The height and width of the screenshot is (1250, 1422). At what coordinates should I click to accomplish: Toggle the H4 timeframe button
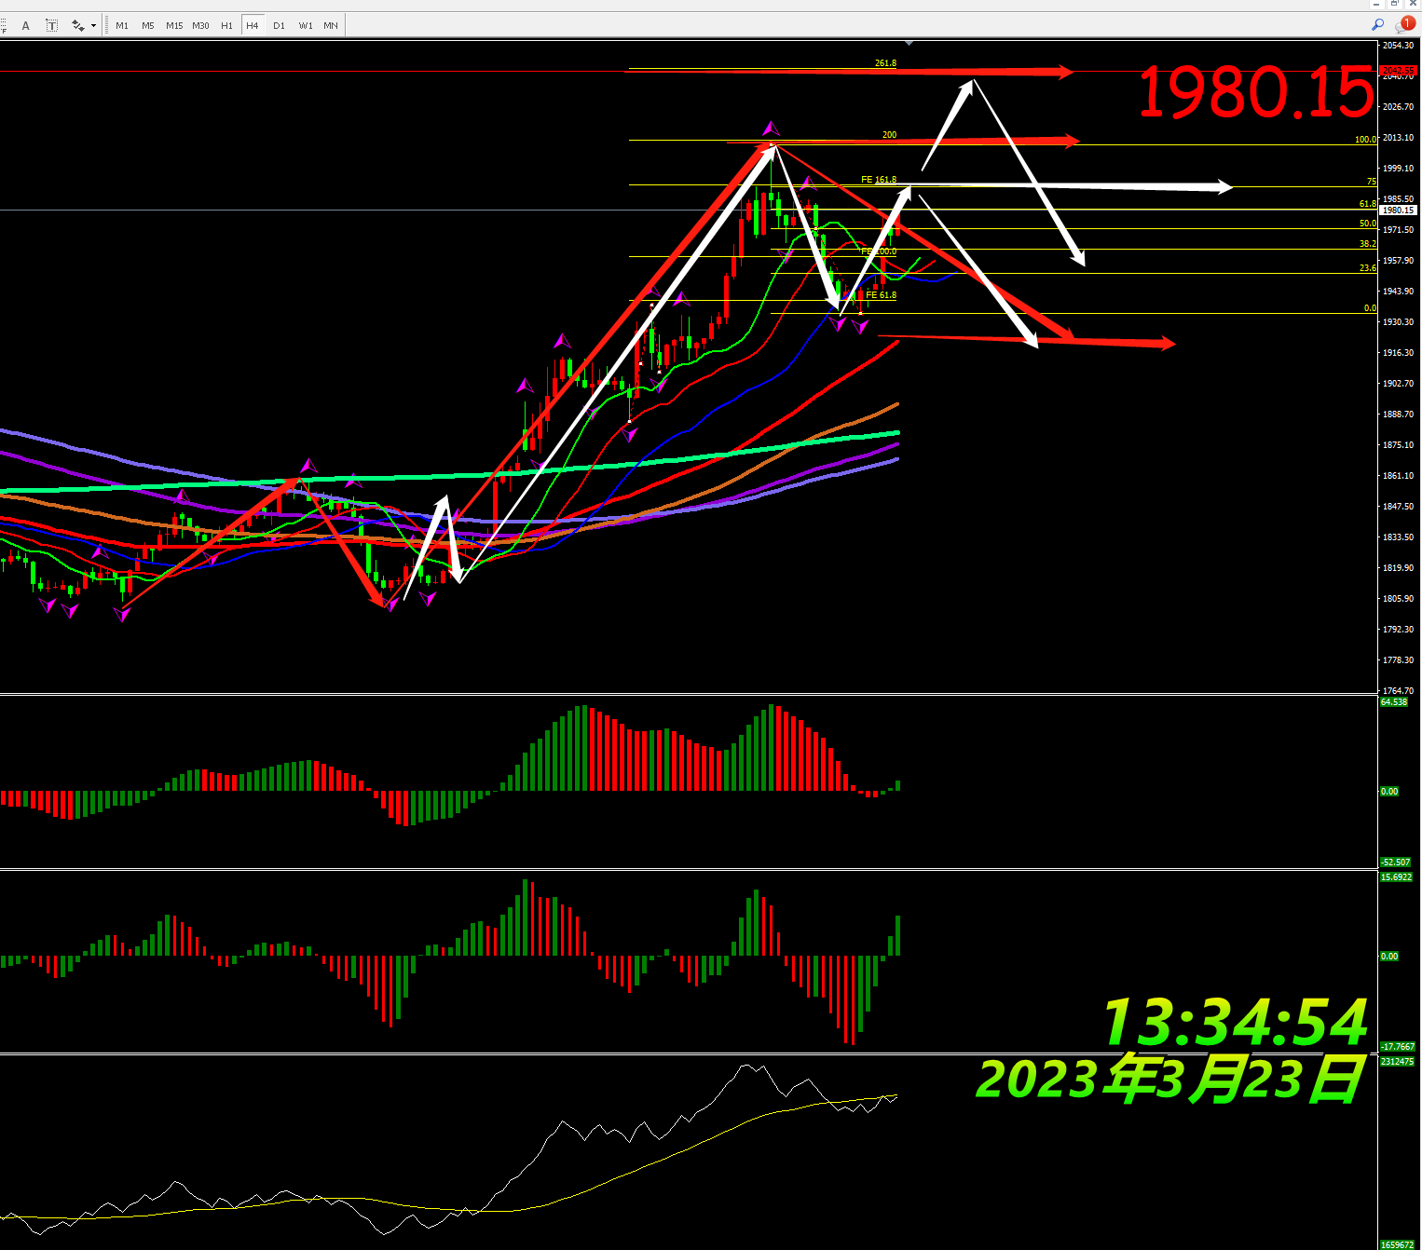(x=253, y=25)
